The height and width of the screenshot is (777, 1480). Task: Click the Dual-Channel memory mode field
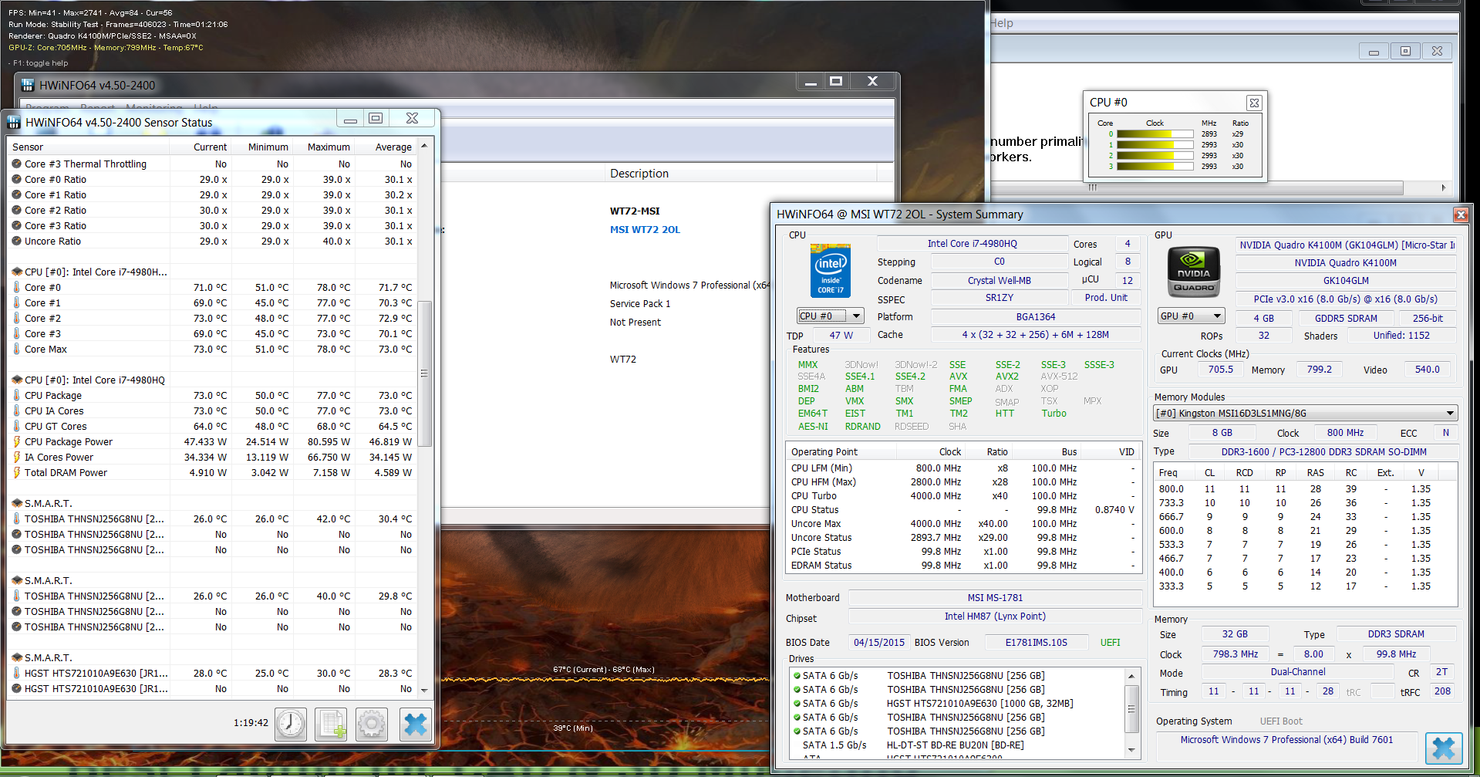[x=1298, y=672]
